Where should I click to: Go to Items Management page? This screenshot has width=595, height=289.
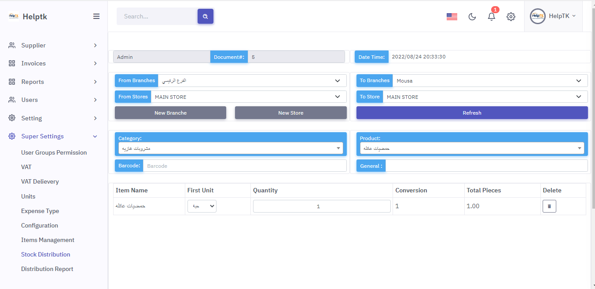click(48, 240)
